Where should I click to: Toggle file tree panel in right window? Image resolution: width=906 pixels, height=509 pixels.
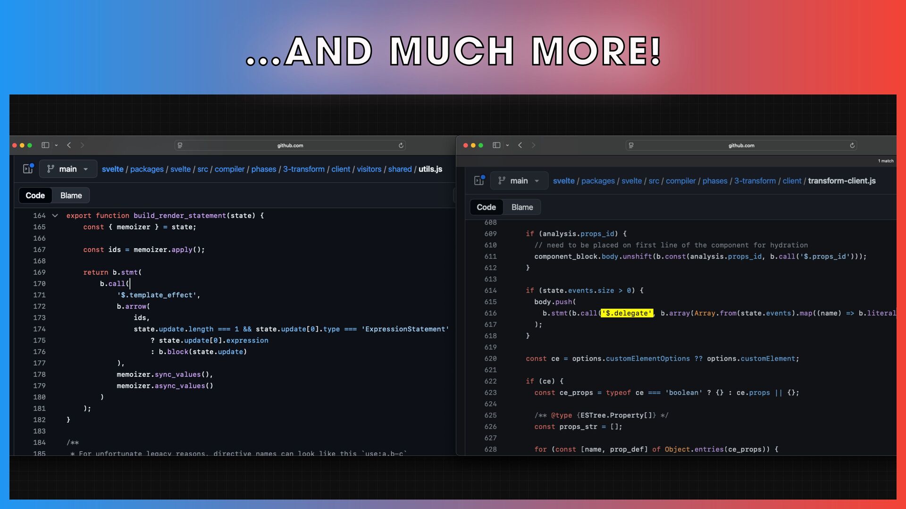pos(479,181)
